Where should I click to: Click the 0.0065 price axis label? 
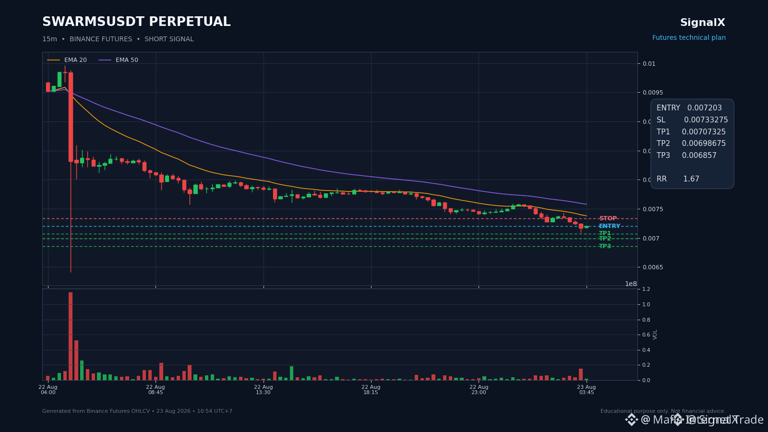pyautogui.click(x=652, y=267)
